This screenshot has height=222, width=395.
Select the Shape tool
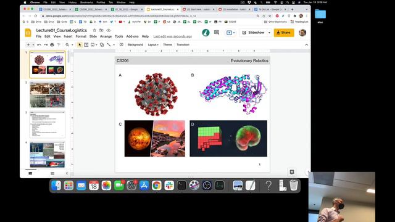(102, 45)
